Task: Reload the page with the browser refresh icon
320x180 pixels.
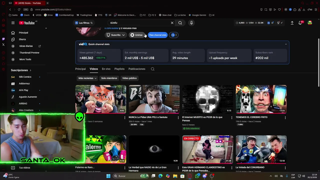Action: pyautogui.click(x=19, y=9)
